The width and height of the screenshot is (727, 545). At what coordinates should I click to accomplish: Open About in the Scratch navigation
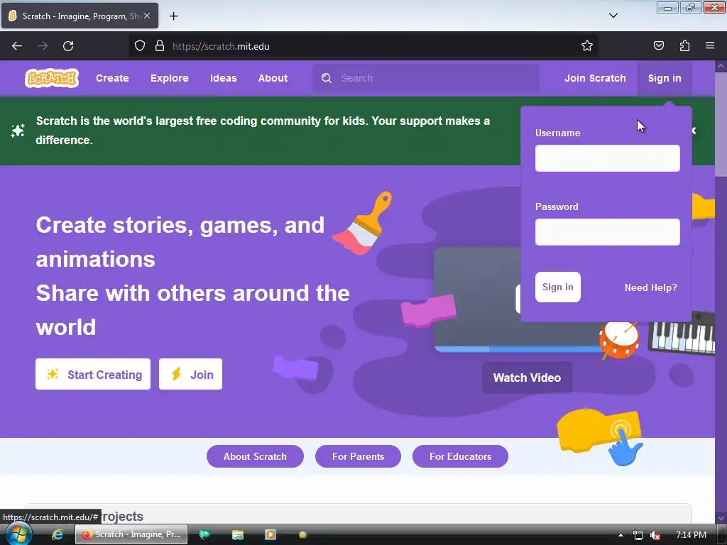[x=273, y=78]
